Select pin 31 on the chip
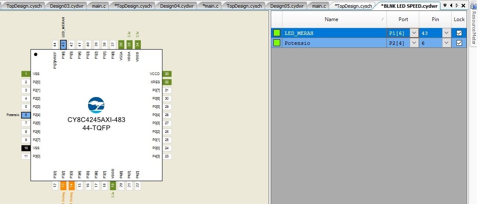The image size is (478, 204). tap(167, 90)
